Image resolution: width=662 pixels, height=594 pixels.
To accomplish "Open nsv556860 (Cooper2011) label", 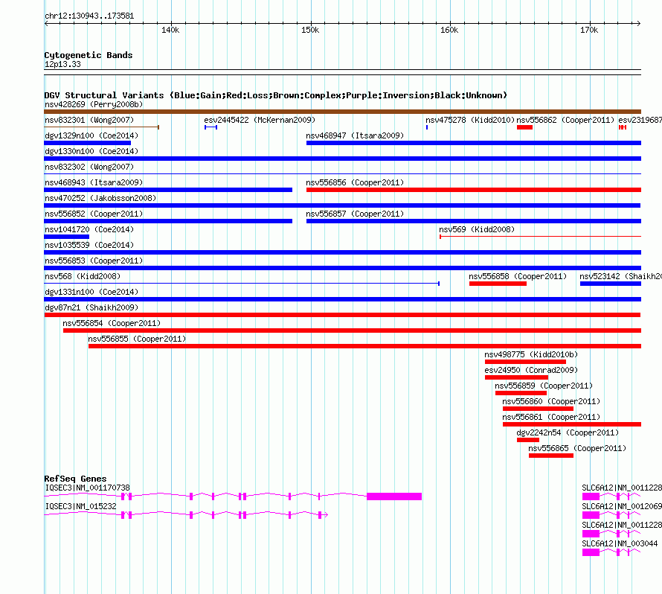I will [551, 401].
